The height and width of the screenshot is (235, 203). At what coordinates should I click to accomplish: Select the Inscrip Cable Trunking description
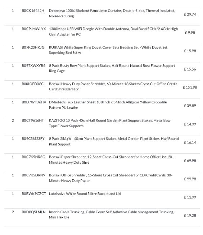click(x=112, y=215)
